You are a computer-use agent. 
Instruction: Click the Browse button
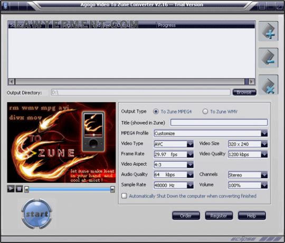pyautogui.click(x=244, y=92)
